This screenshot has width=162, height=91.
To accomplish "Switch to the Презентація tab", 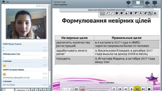I will pos(138,4).
